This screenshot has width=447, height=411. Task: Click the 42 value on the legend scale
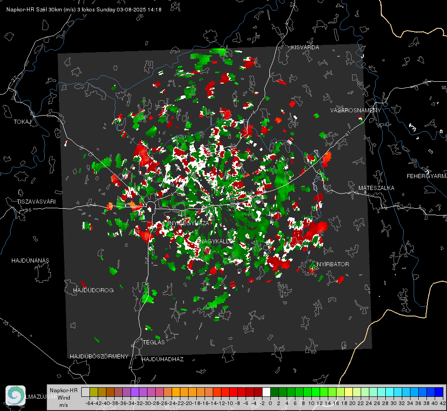coord(442,403)
